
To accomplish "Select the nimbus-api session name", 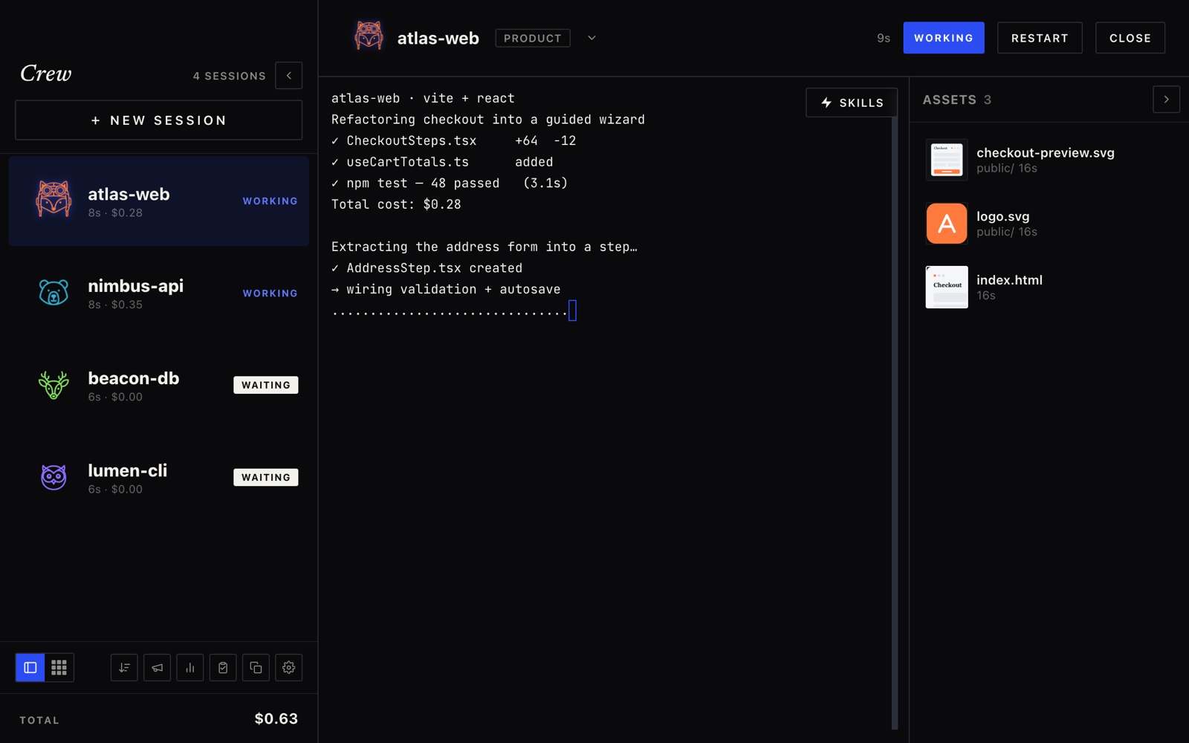I will 135,286.
